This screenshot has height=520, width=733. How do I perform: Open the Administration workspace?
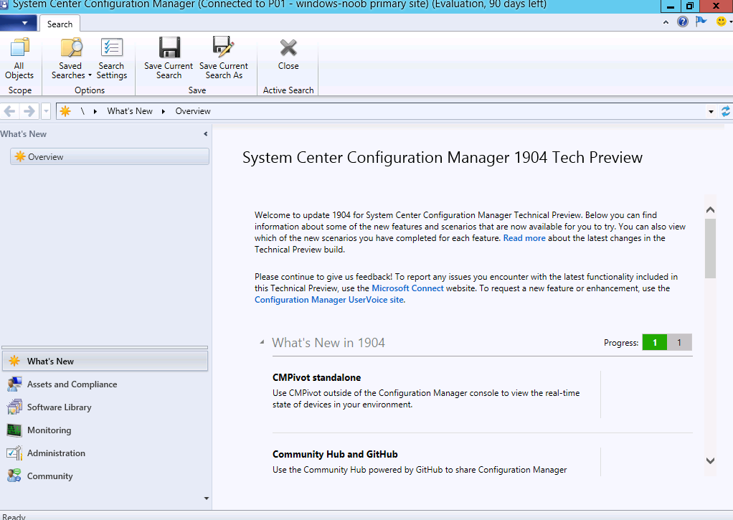pyautogui.click(x=105, y=453)
